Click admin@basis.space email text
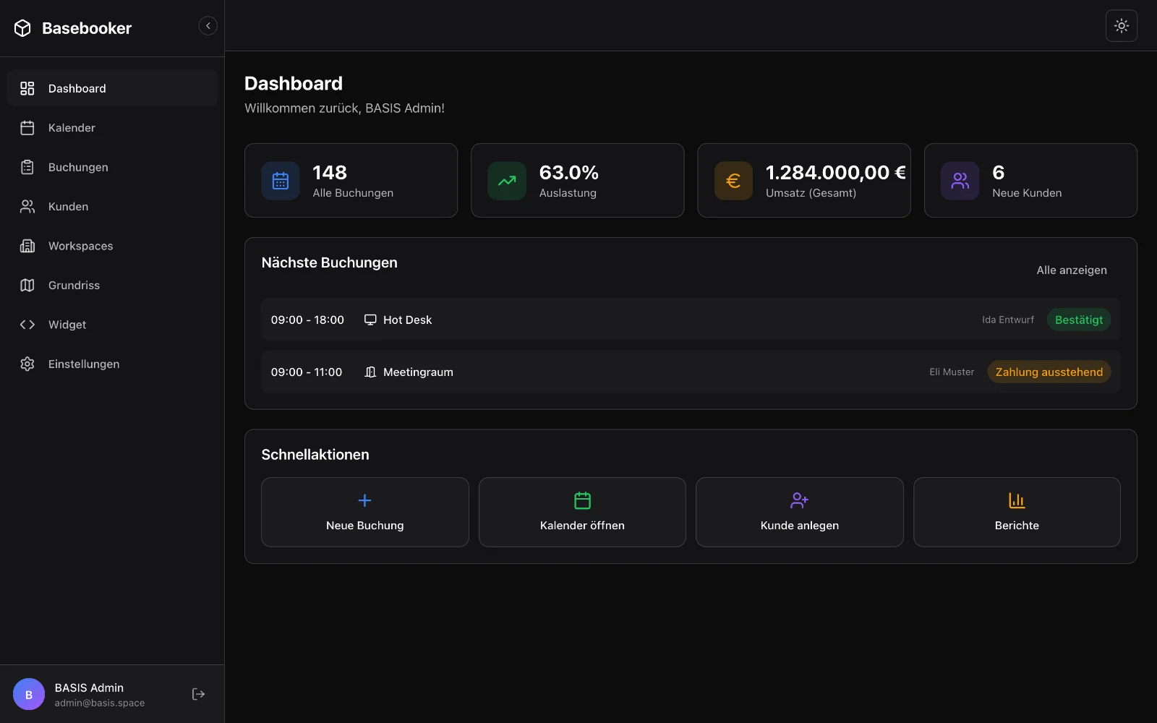 click(100, 703)
